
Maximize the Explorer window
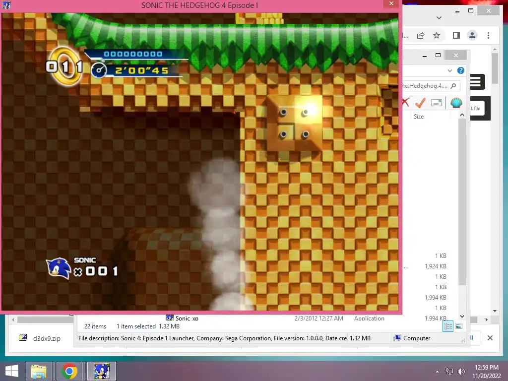pyautogui.click(x=438, y=56)
